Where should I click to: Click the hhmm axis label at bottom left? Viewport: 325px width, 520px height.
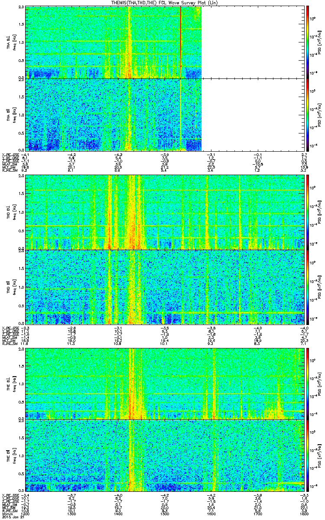click(x=7, y=514)
